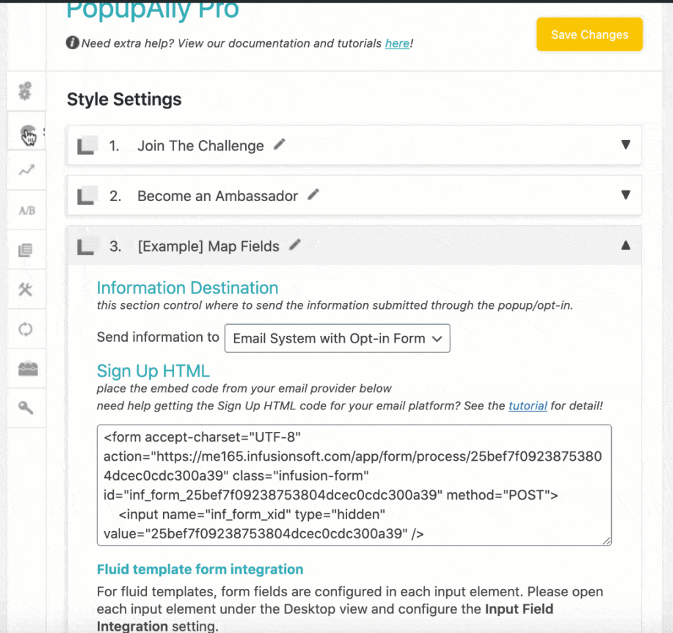Open the settings gears icon in sidebar
This screenshot has height=633, width=673.
[x=25, y=92]
